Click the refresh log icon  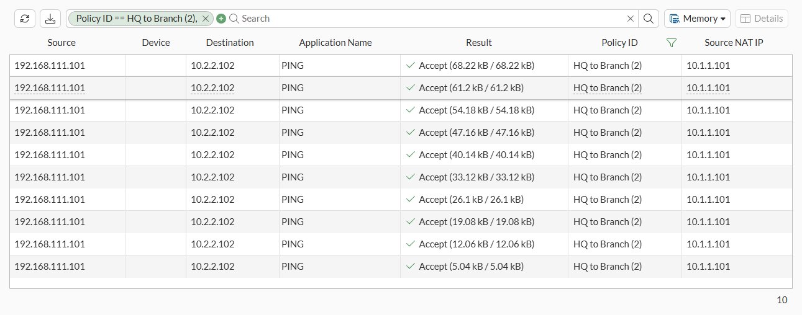pos(25,19)
